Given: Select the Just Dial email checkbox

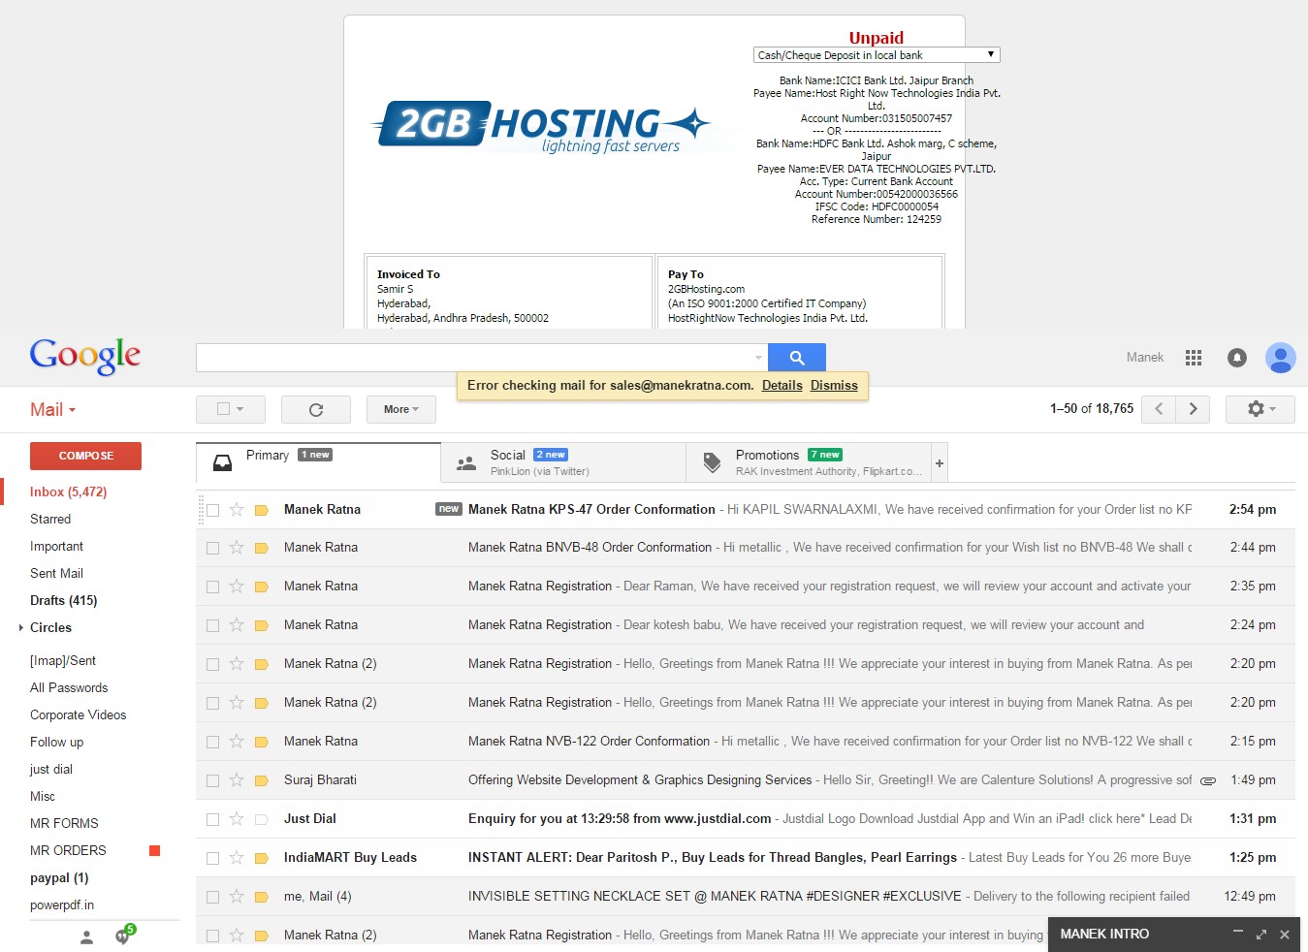Looking at the screenshot, I should coord(212,820).
